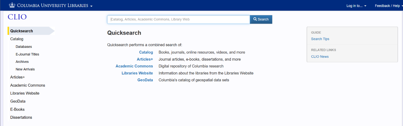Click the RELATED LINKS section label

click(x=324, y=50)
